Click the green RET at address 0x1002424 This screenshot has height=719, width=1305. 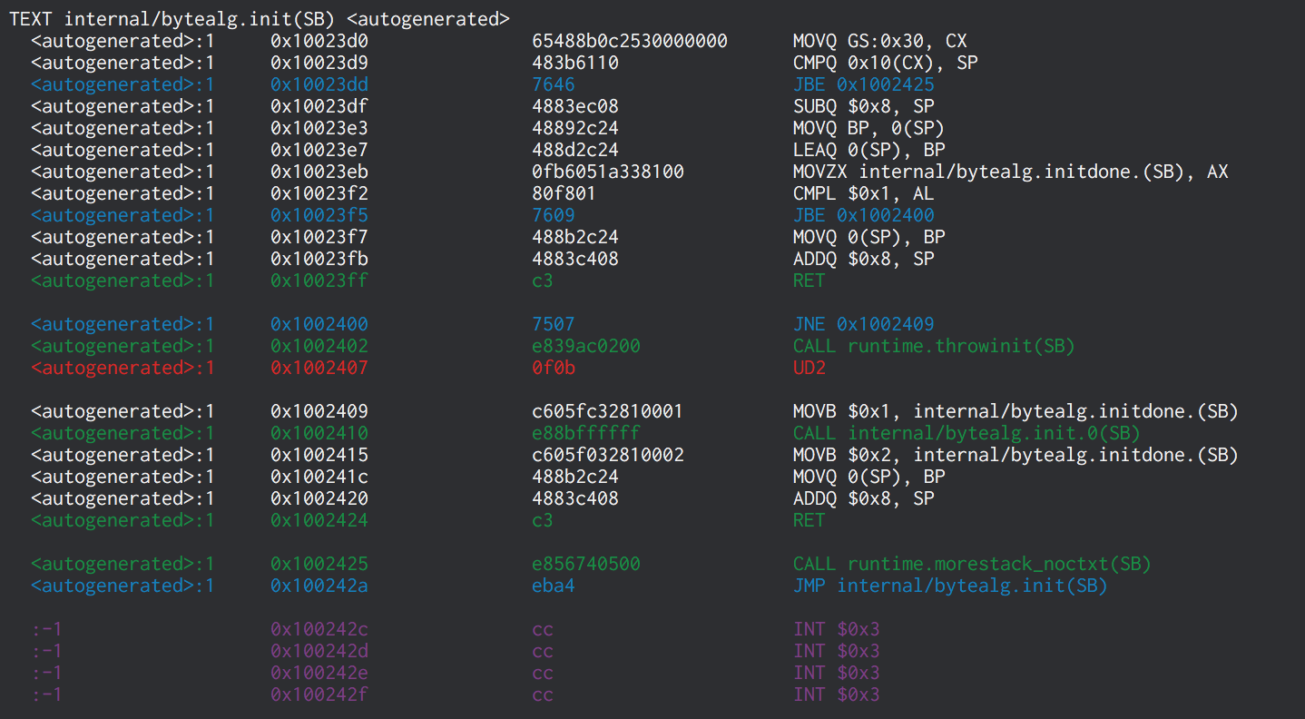[809, 520]
